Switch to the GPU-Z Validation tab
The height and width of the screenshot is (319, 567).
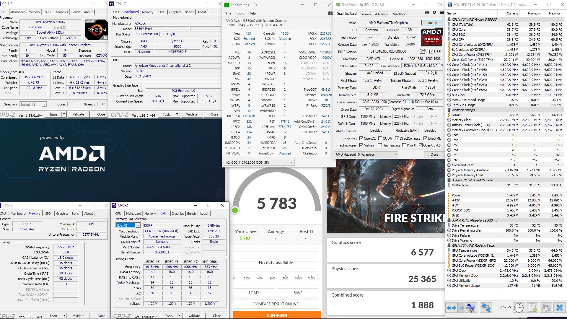(x=400, y=14)
